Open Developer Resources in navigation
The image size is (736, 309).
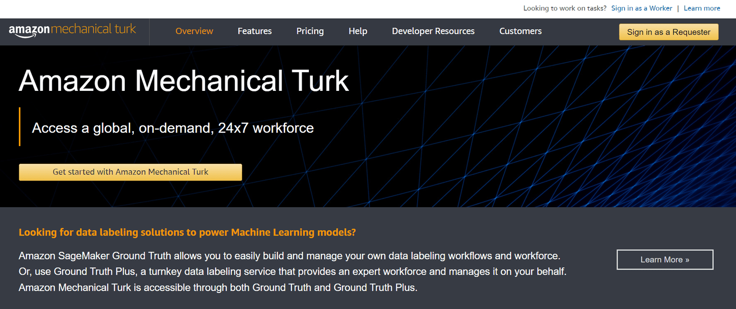(433, 31)
